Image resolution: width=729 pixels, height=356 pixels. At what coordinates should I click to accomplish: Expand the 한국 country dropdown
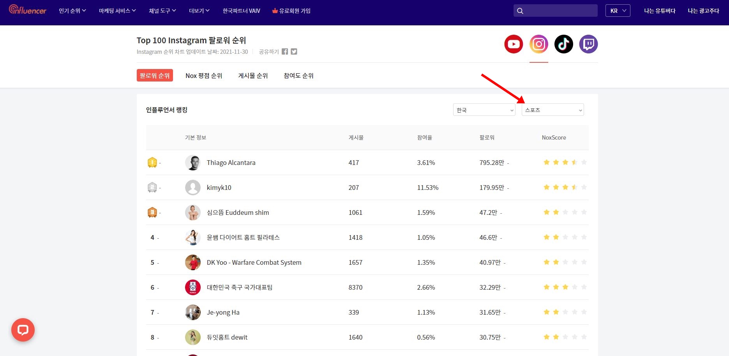[484, 110]
